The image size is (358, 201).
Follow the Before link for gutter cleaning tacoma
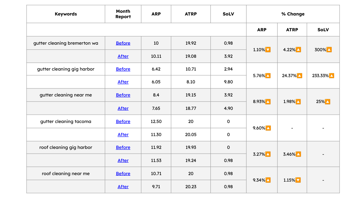(123, 121)
